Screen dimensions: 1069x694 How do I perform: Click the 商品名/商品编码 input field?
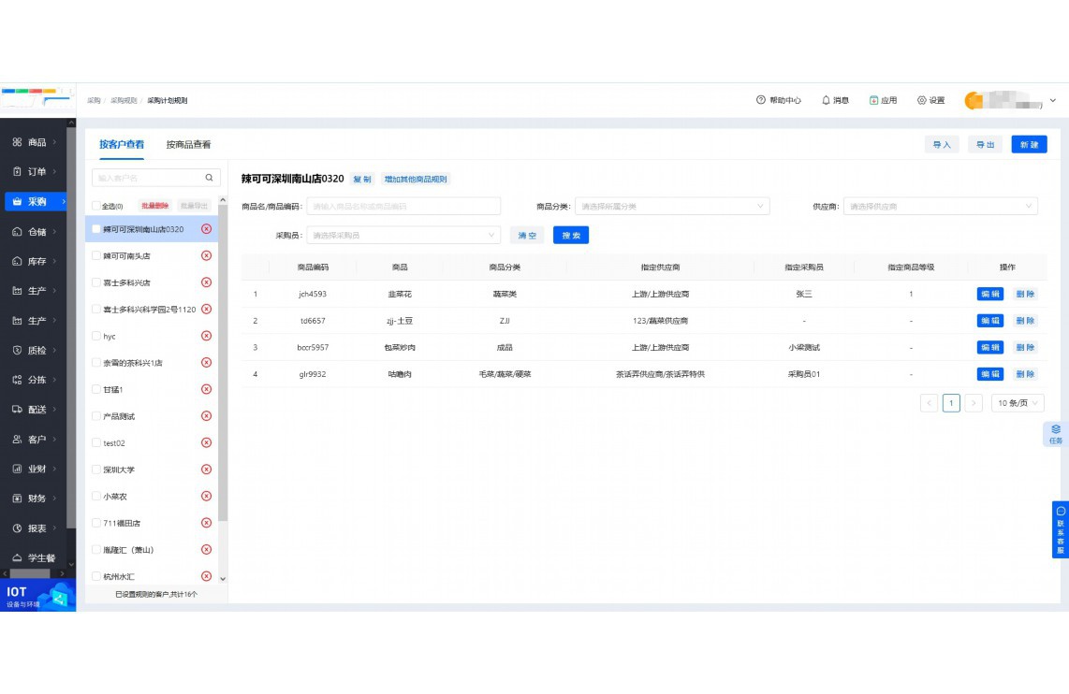pyautogui.click(x=403, y=206)
